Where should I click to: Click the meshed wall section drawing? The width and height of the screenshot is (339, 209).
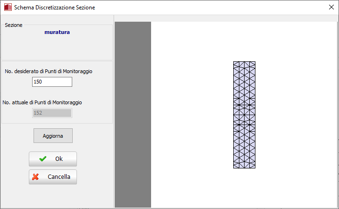point(244,115)
